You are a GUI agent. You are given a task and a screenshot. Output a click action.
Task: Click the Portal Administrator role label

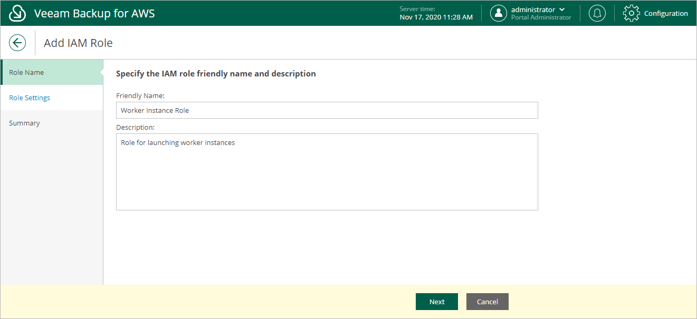(541, 17)
